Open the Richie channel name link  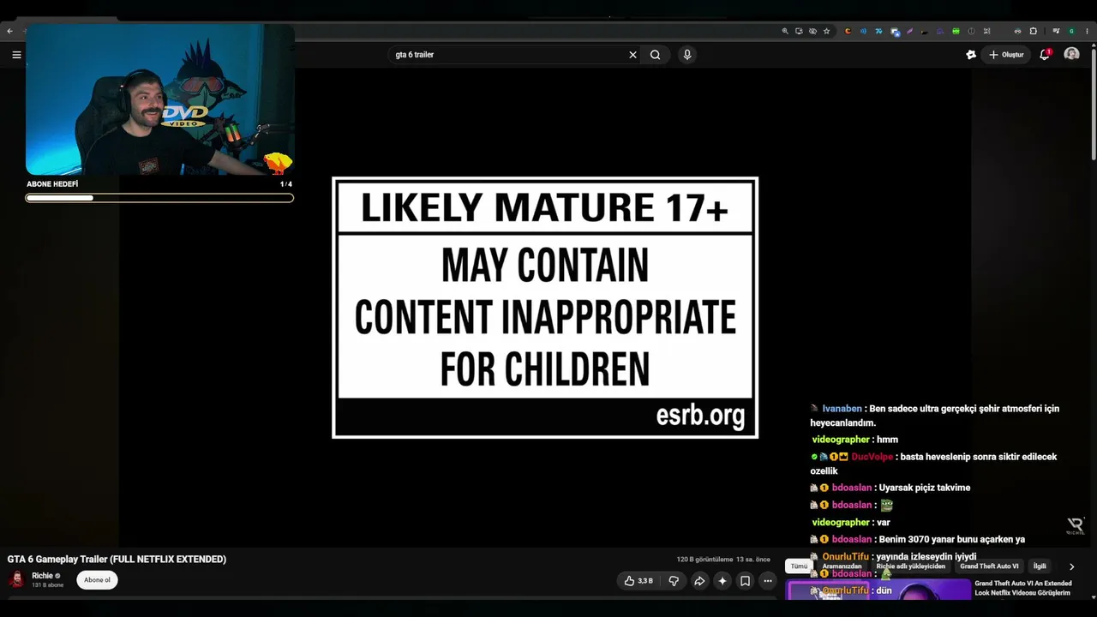tap(43, 576)
